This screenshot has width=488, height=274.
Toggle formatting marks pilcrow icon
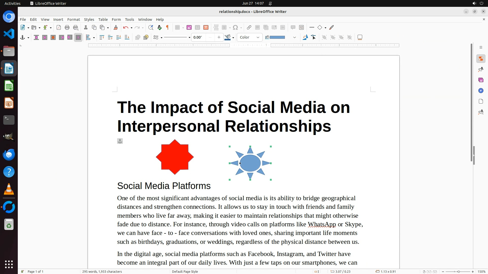click(167, 27)
